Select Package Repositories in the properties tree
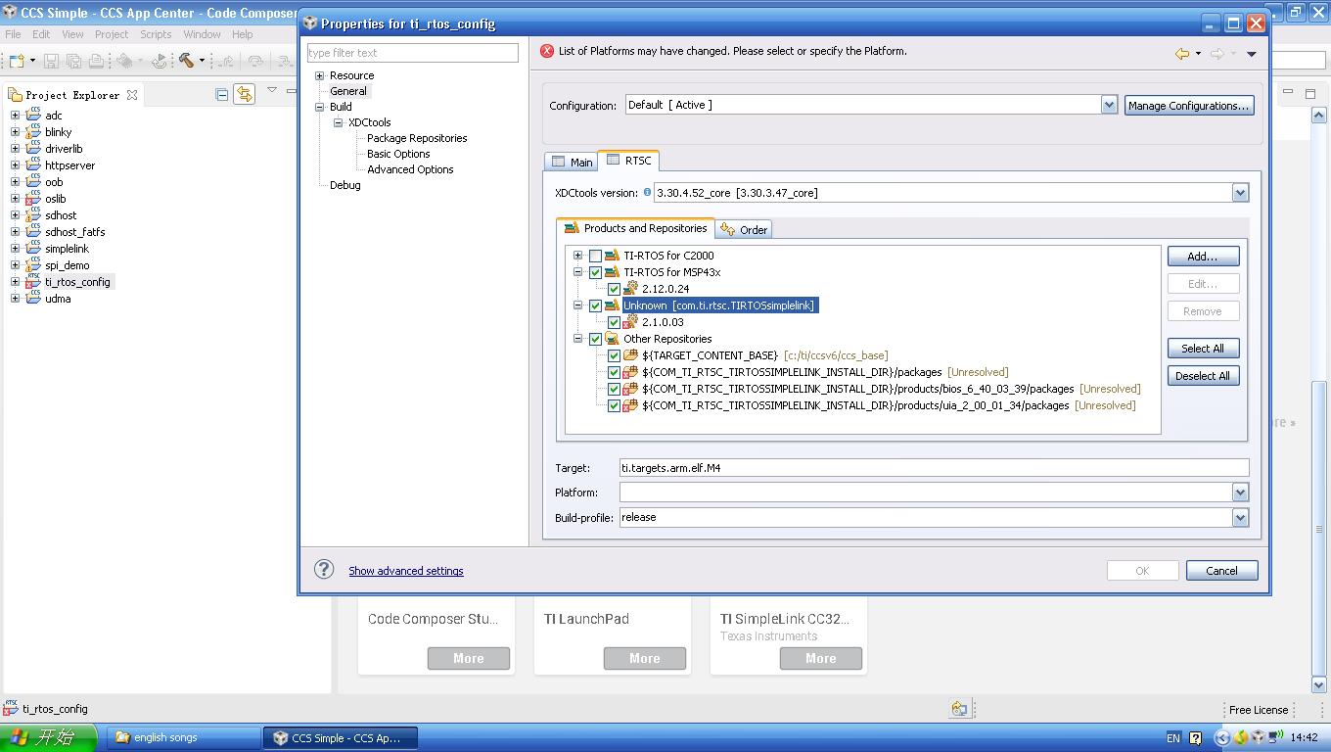 coord(417,138)
